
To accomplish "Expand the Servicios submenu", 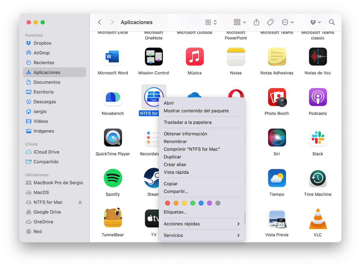I will coord(202,235).
